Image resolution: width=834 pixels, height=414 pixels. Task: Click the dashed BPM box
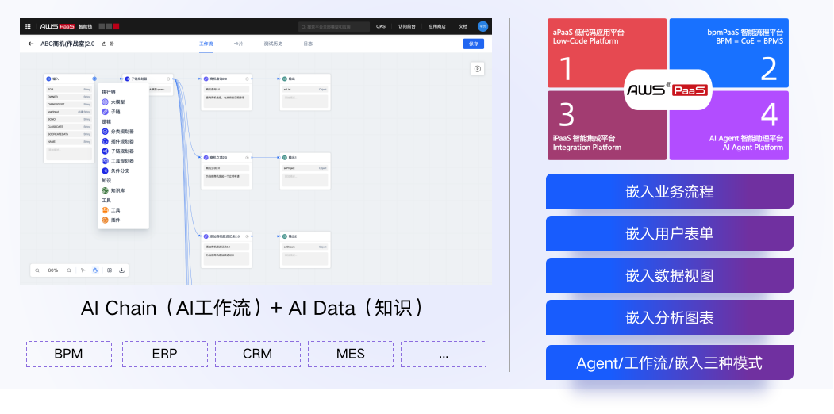point(69,354)
